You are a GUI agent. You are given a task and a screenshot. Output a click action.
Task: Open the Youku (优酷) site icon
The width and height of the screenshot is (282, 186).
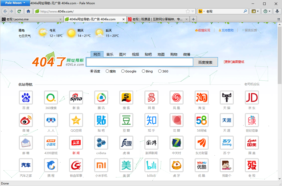point(202,165)
